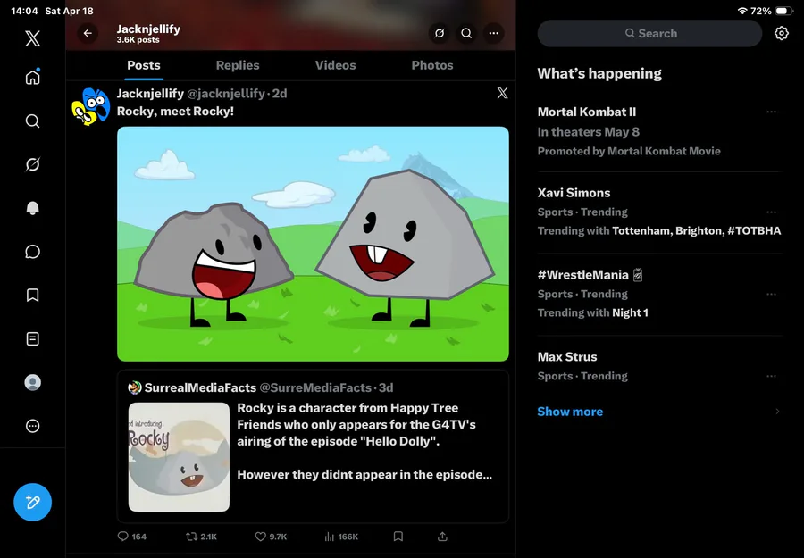View post analytics showing 166K
The image size is (804, 558).
pos(341,537)
